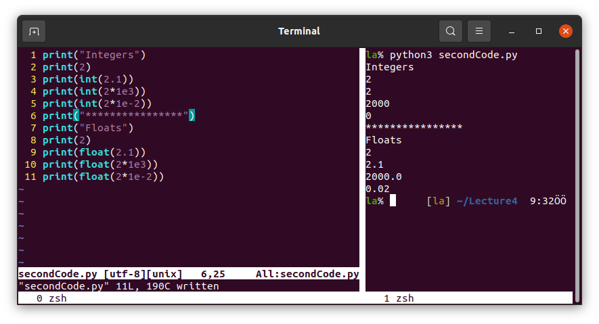This screenshot has width=599, height=324.
Task: Click the terminal scrollbar on right edge
Action: [577, 169]
